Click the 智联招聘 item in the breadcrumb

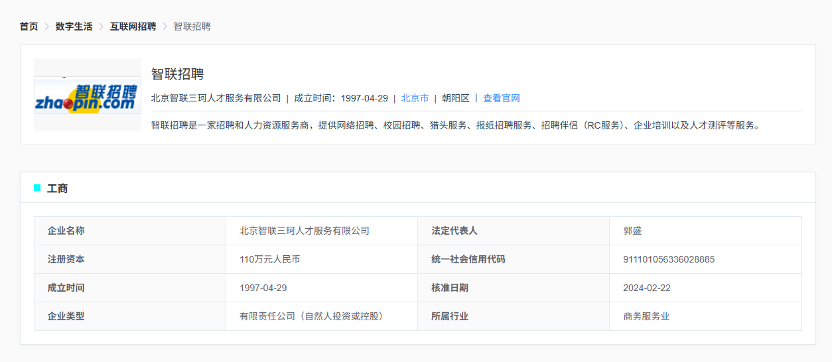tap(192, 27)
